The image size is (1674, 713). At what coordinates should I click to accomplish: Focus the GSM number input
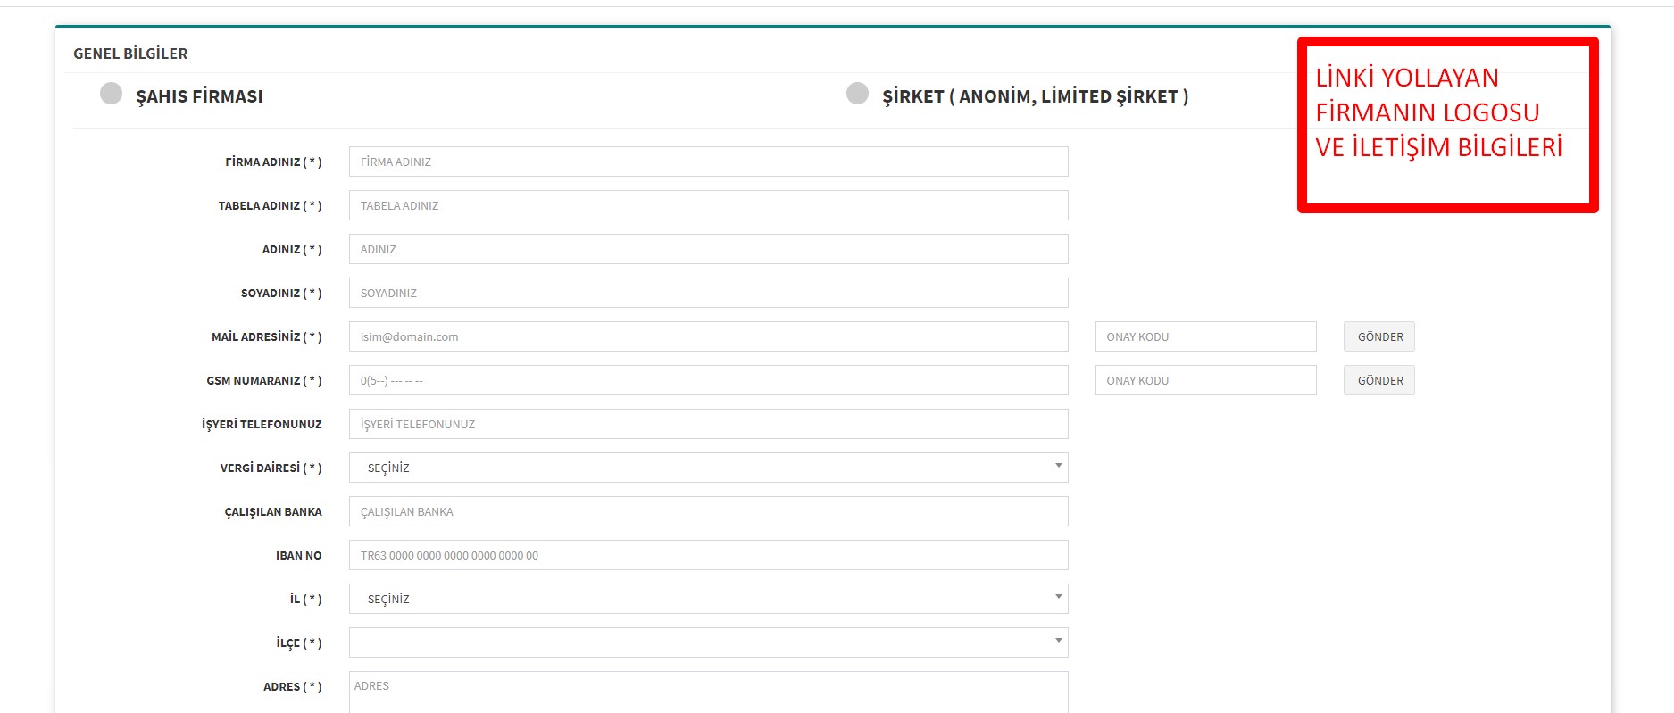[x=707, y=380]
